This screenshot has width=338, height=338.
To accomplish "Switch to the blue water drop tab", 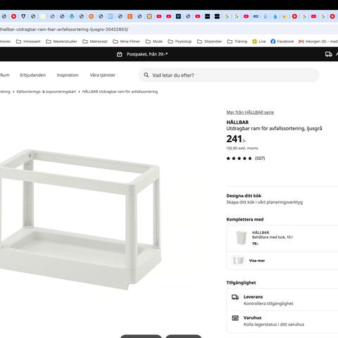I will point(275,16).
